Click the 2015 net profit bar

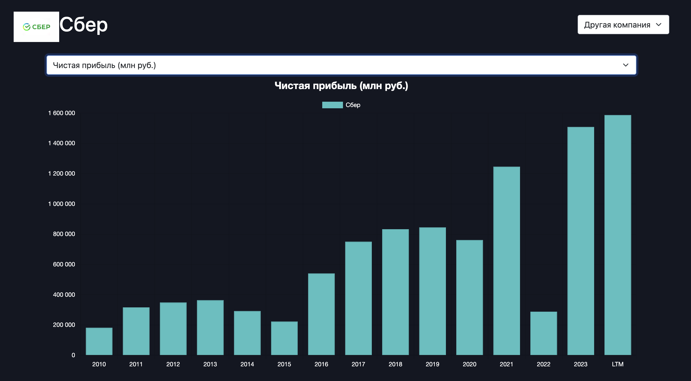(x=284, y=338)
